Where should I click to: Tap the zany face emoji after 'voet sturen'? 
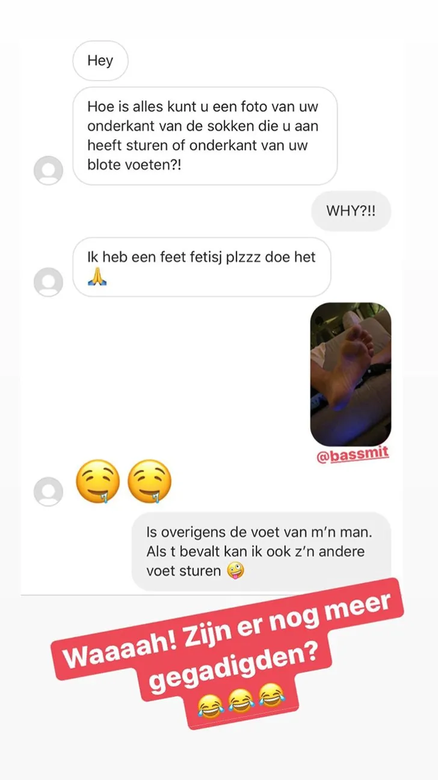[235, 570]
